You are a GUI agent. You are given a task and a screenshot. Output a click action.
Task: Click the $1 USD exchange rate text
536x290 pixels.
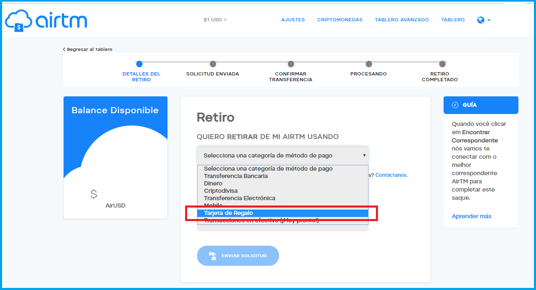215,20
